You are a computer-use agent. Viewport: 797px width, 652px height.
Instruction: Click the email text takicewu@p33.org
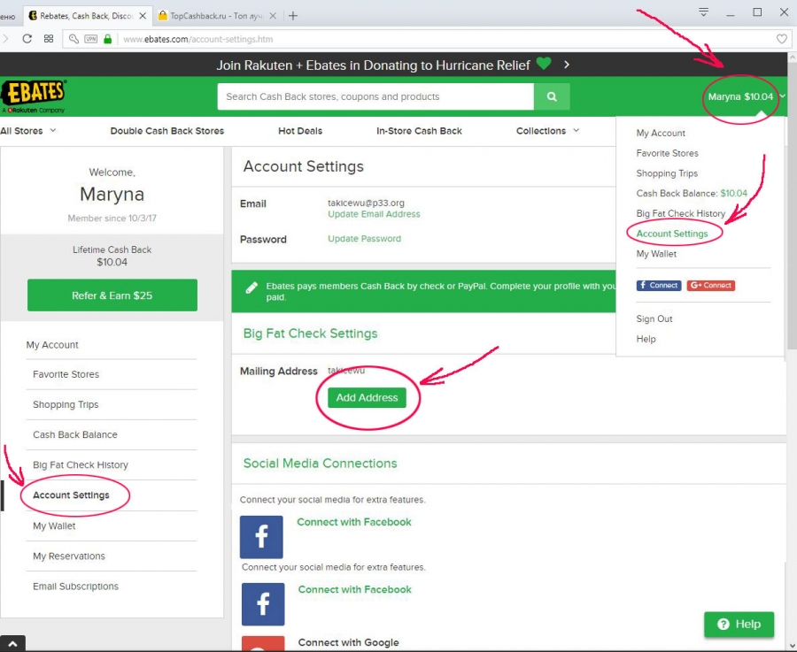366,203
